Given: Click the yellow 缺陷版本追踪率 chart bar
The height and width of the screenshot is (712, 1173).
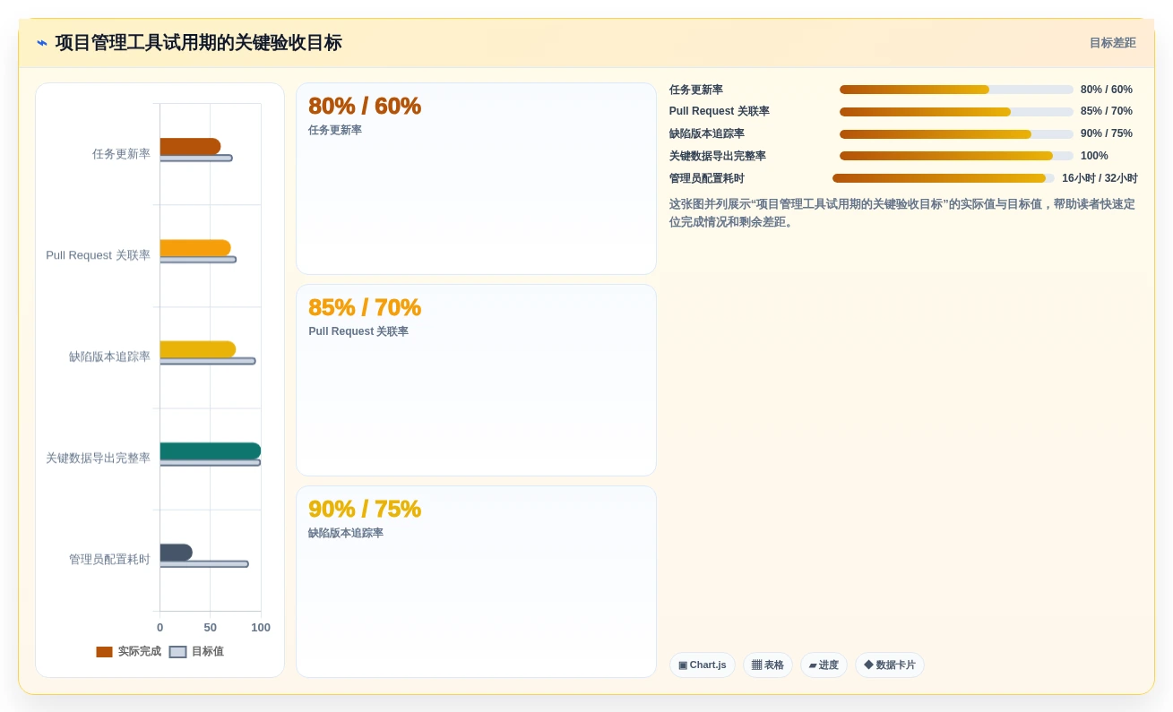Looking at the screenshot, I should [x=198, y=349].
